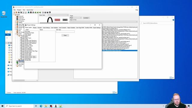Click the teal circle toolbar icon
Image resolution: width=192 pixels, height=108 pixels.
tap(28, 12)
